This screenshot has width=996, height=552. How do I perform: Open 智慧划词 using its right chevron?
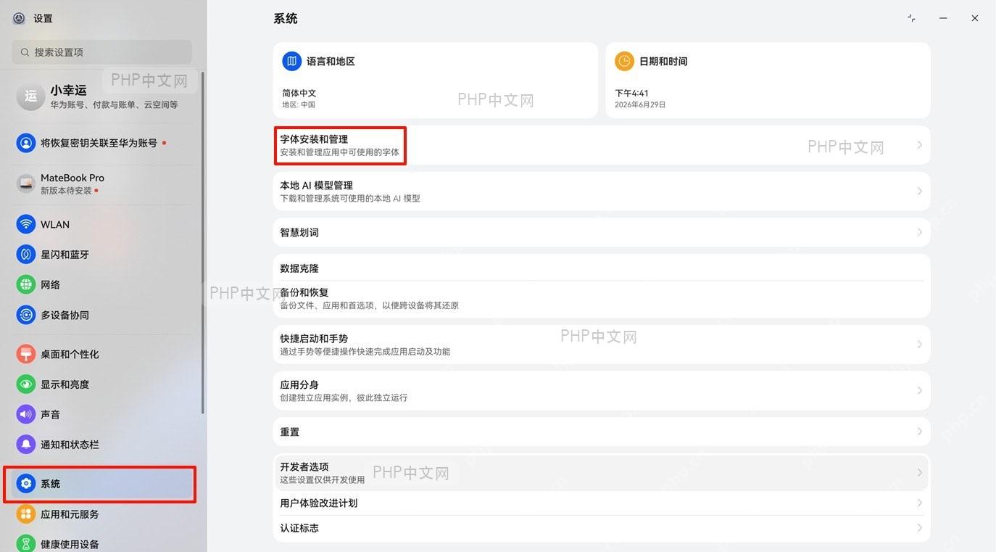[x=919, y=232]
